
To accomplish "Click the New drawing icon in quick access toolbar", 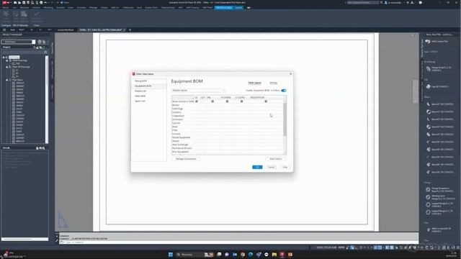I will point(15,2).
